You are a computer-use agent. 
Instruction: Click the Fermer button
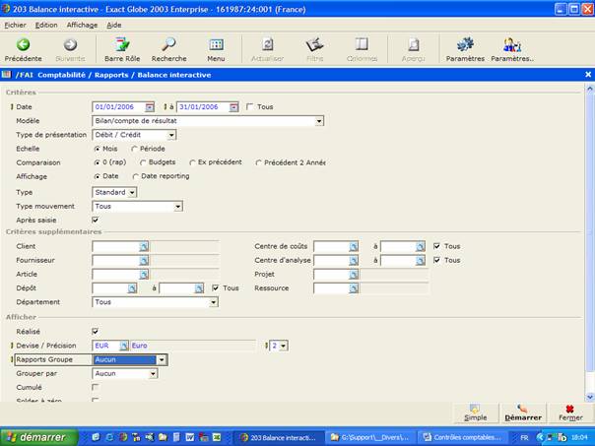(569, 412)
